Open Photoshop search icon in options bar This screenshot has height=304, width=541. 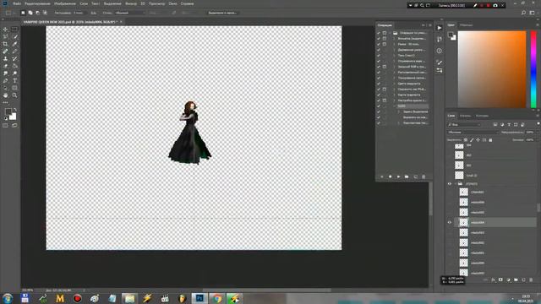click(x=524, y=13)
